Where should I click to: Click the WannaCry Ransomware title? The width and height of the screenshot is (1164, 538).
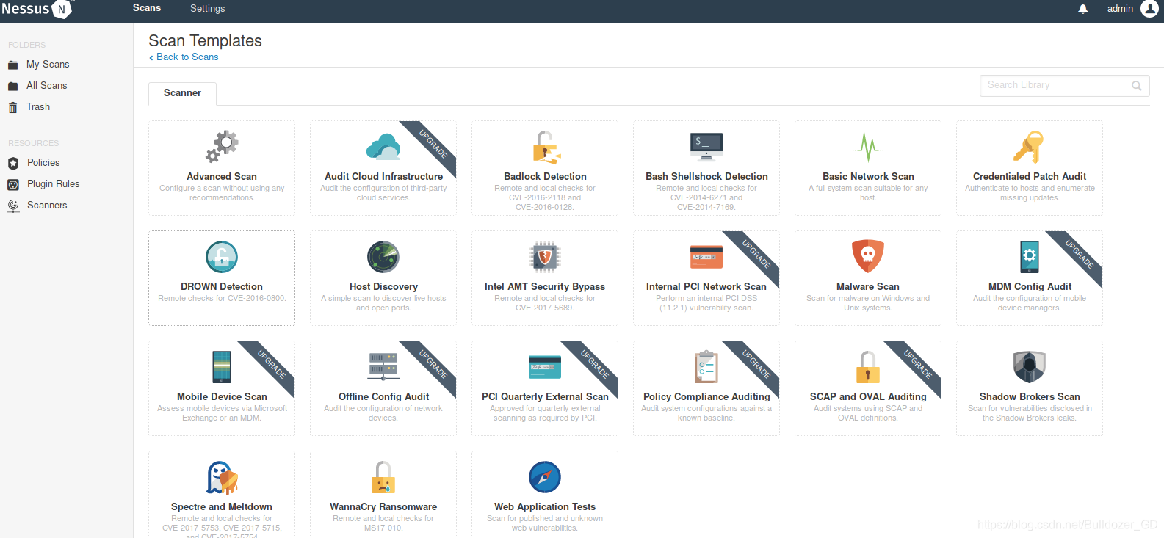pos(383,507)
